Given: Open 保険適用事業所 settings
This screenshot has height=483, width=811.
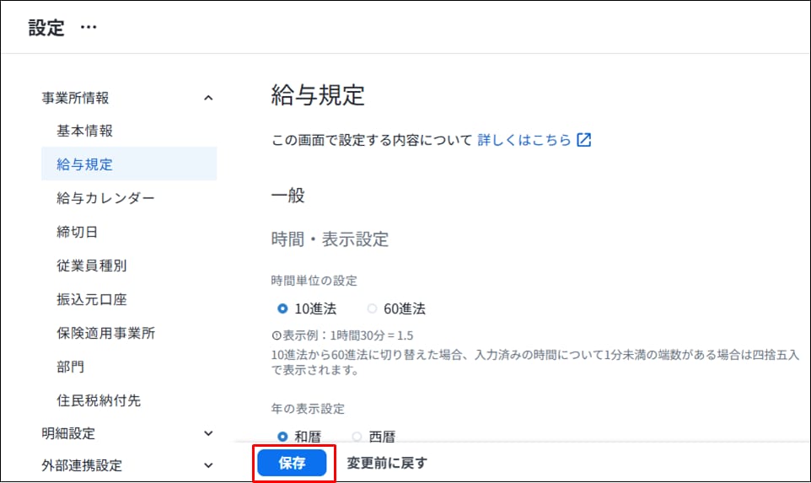Looking at the screenshot, I should tap(105, 333).
